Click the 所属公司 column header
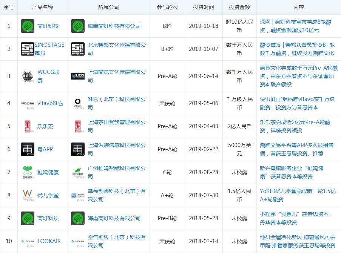The image size is (341, 256). (x=109, y=7)
